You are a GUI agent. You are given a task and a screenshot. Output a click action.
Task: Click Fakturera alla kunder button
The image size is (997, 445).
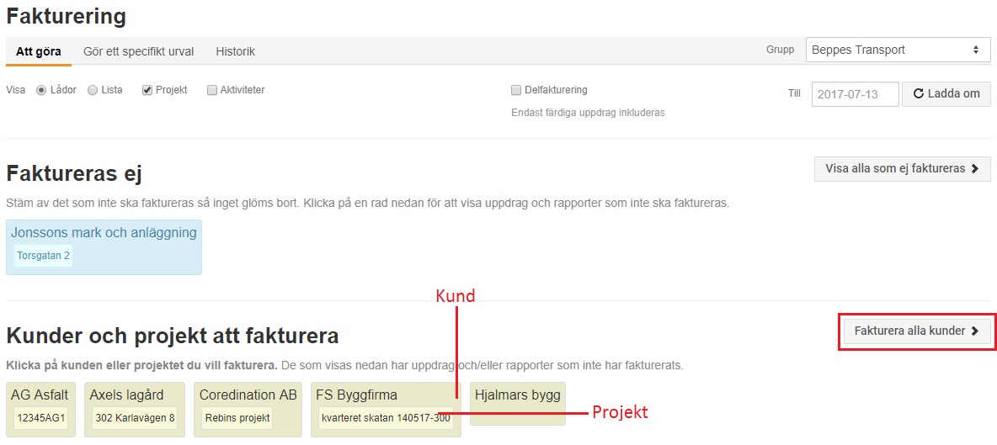pos(917,331)
